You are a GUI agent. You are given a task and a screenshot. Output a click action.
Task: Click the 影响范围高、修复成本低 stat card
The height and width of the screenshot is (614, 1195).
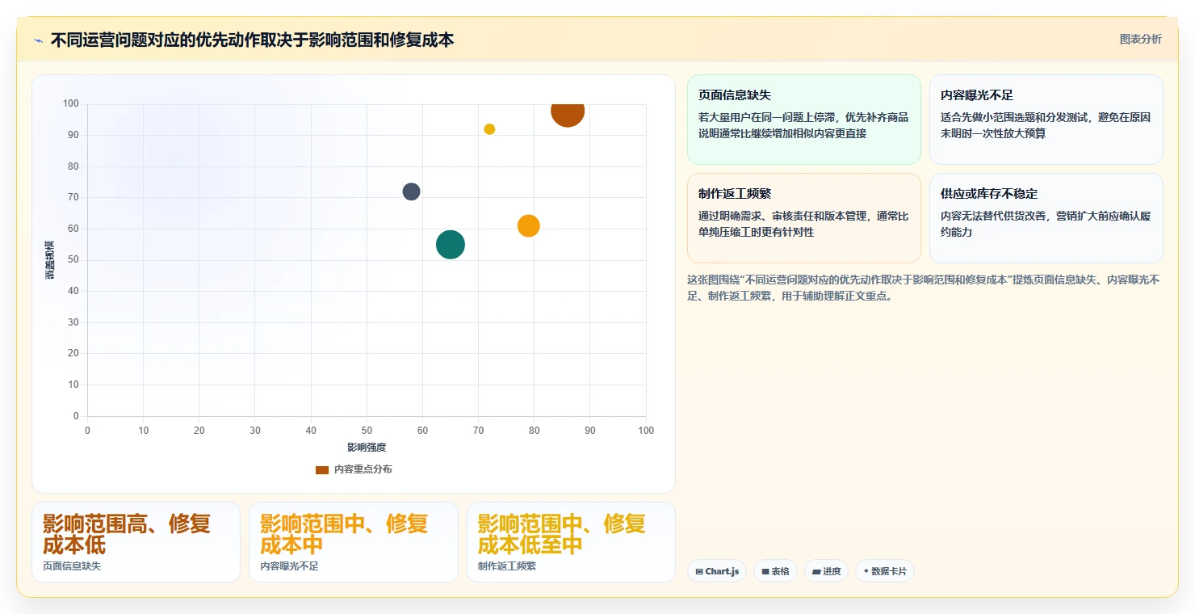(x=136, y=542)
